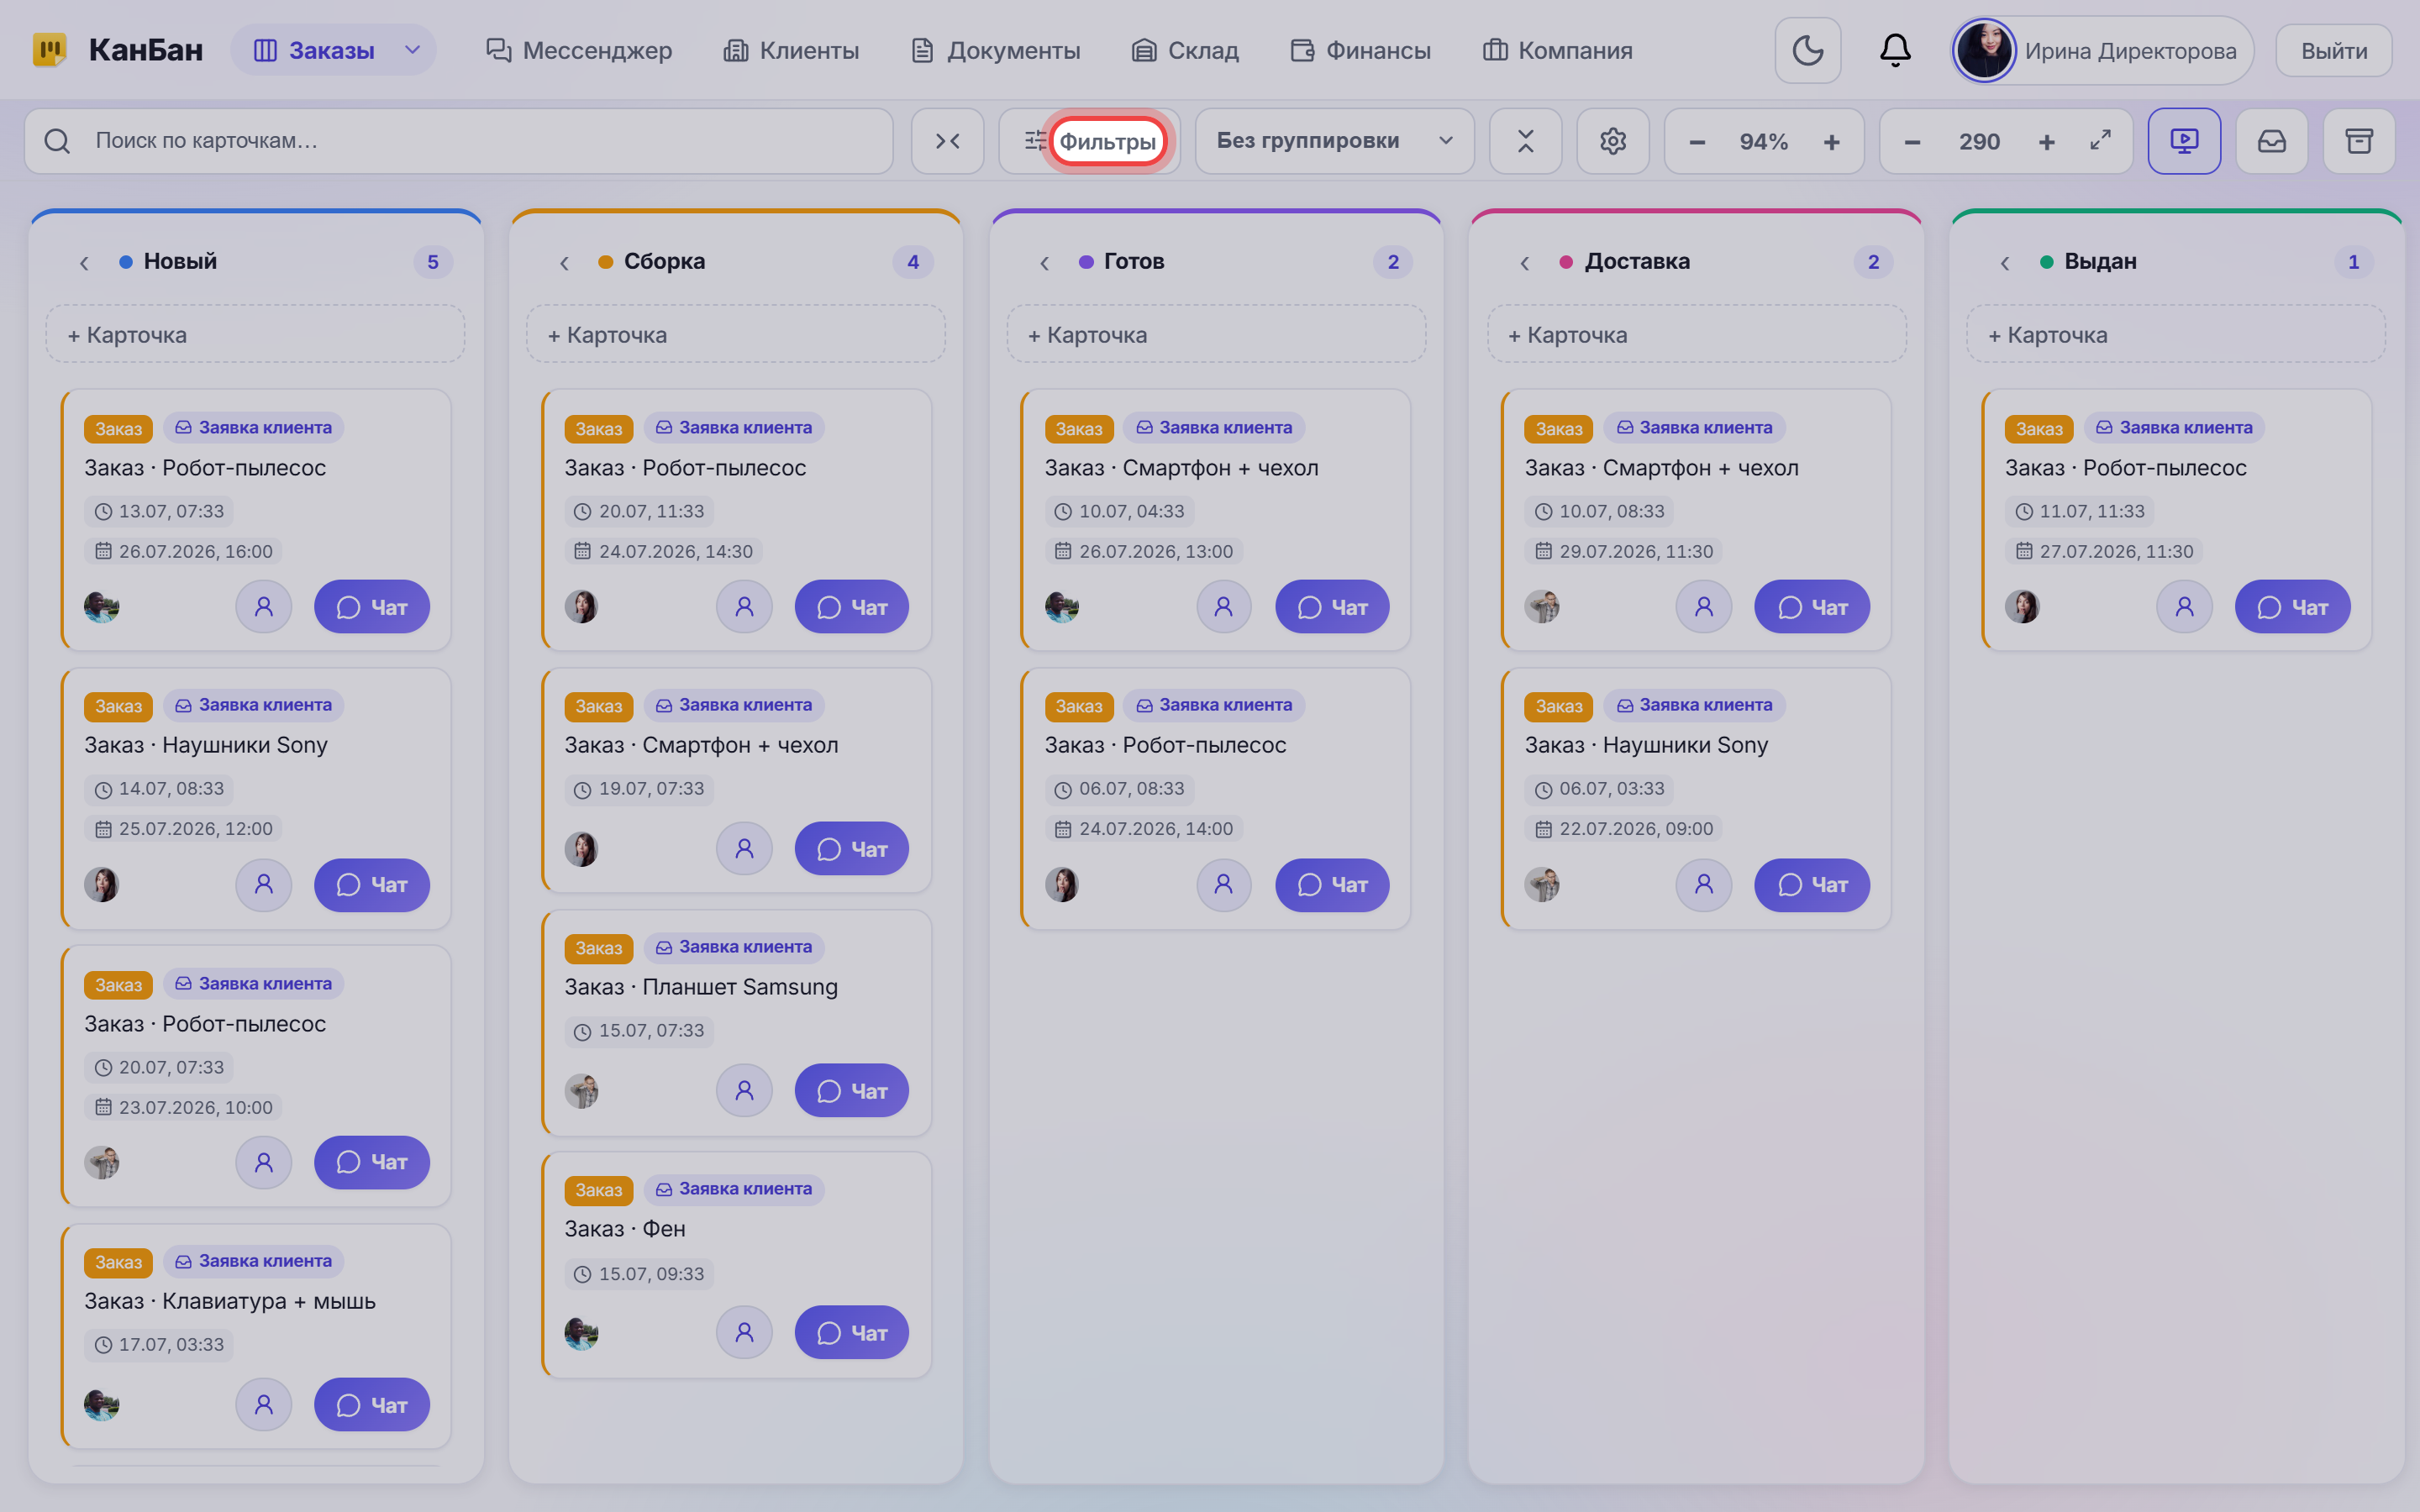This screenshot has width=2420, height=1512.
Task: Open Чат on the Планшет Samsung order
Action: (851, 1090)
